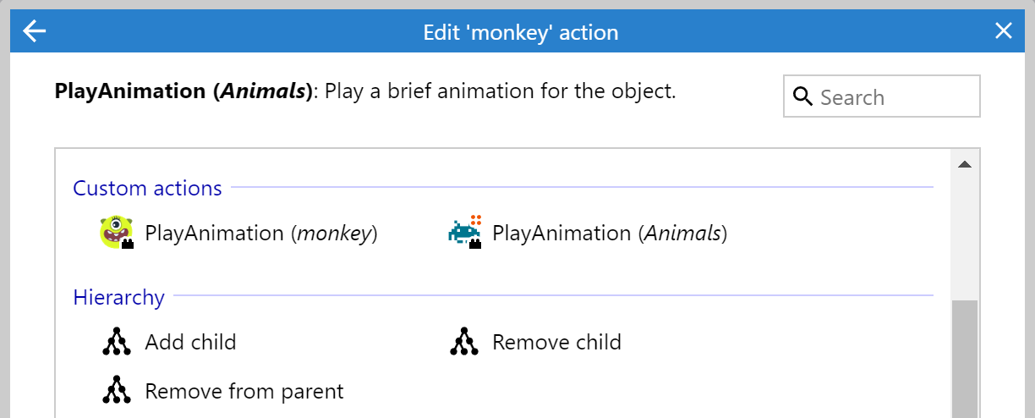Click the Hierarchy section header
This screenshot has width=1035, height=418.
118,297
